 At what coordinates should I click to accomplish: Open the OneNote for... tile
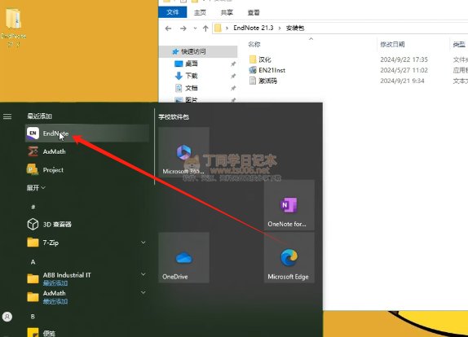tap(289, 205)
